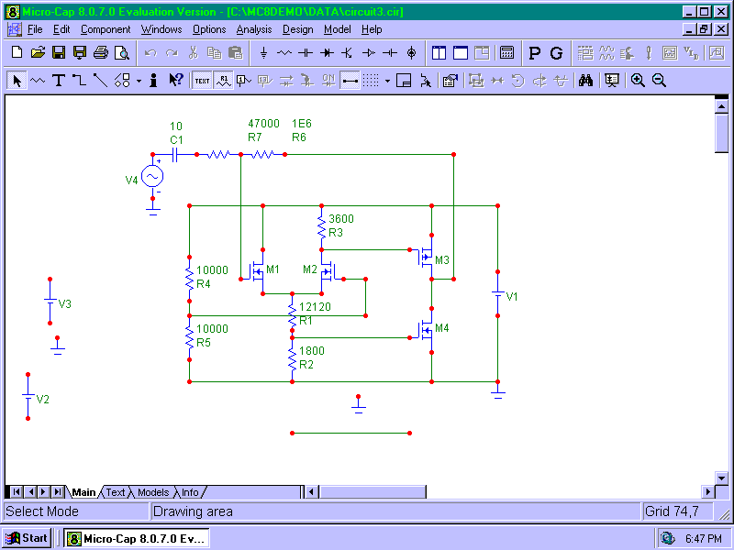734x550 pixels.
Task: Jump to the first page tab
Action: click(x=16, y=492)
